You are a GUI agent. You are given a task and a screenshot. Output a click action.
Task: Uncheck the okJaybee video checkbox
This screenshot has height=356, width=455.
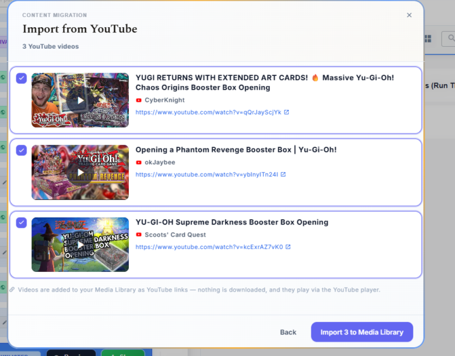point(21,150)
